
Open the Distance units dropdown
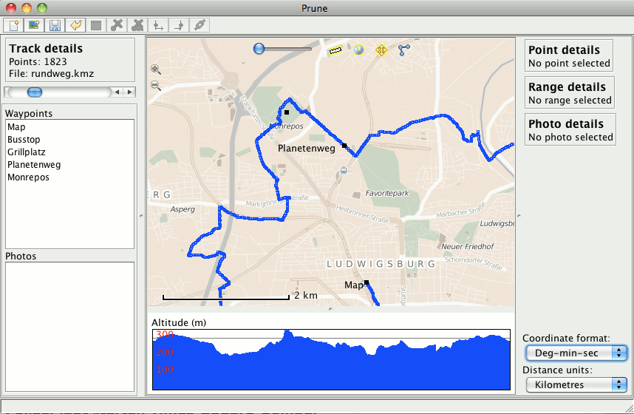(x=576, y=384)
